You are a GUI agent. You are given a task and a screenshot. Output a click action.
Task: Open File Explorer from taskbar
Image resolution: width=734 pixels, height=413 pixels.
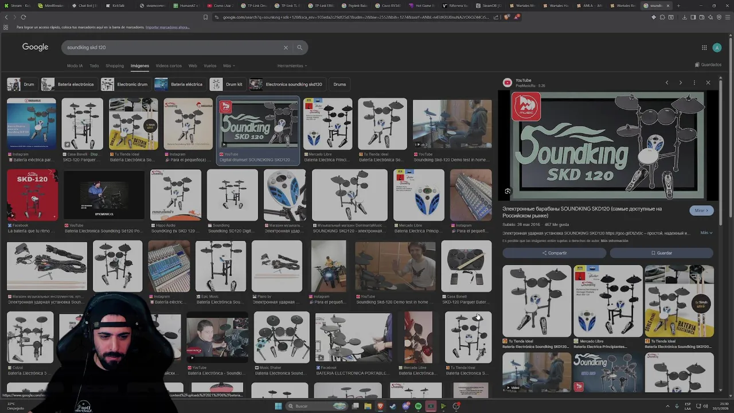pos(368,406)
